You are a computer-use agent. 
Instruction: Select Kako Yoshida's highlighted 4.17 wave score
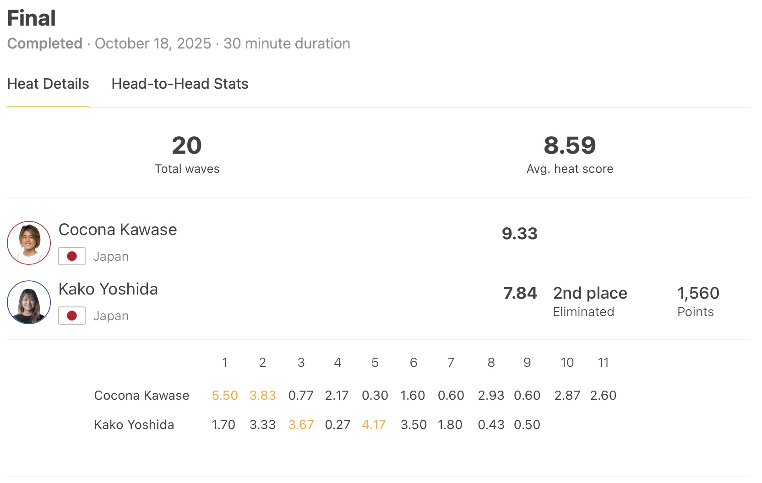pos(374,425)
